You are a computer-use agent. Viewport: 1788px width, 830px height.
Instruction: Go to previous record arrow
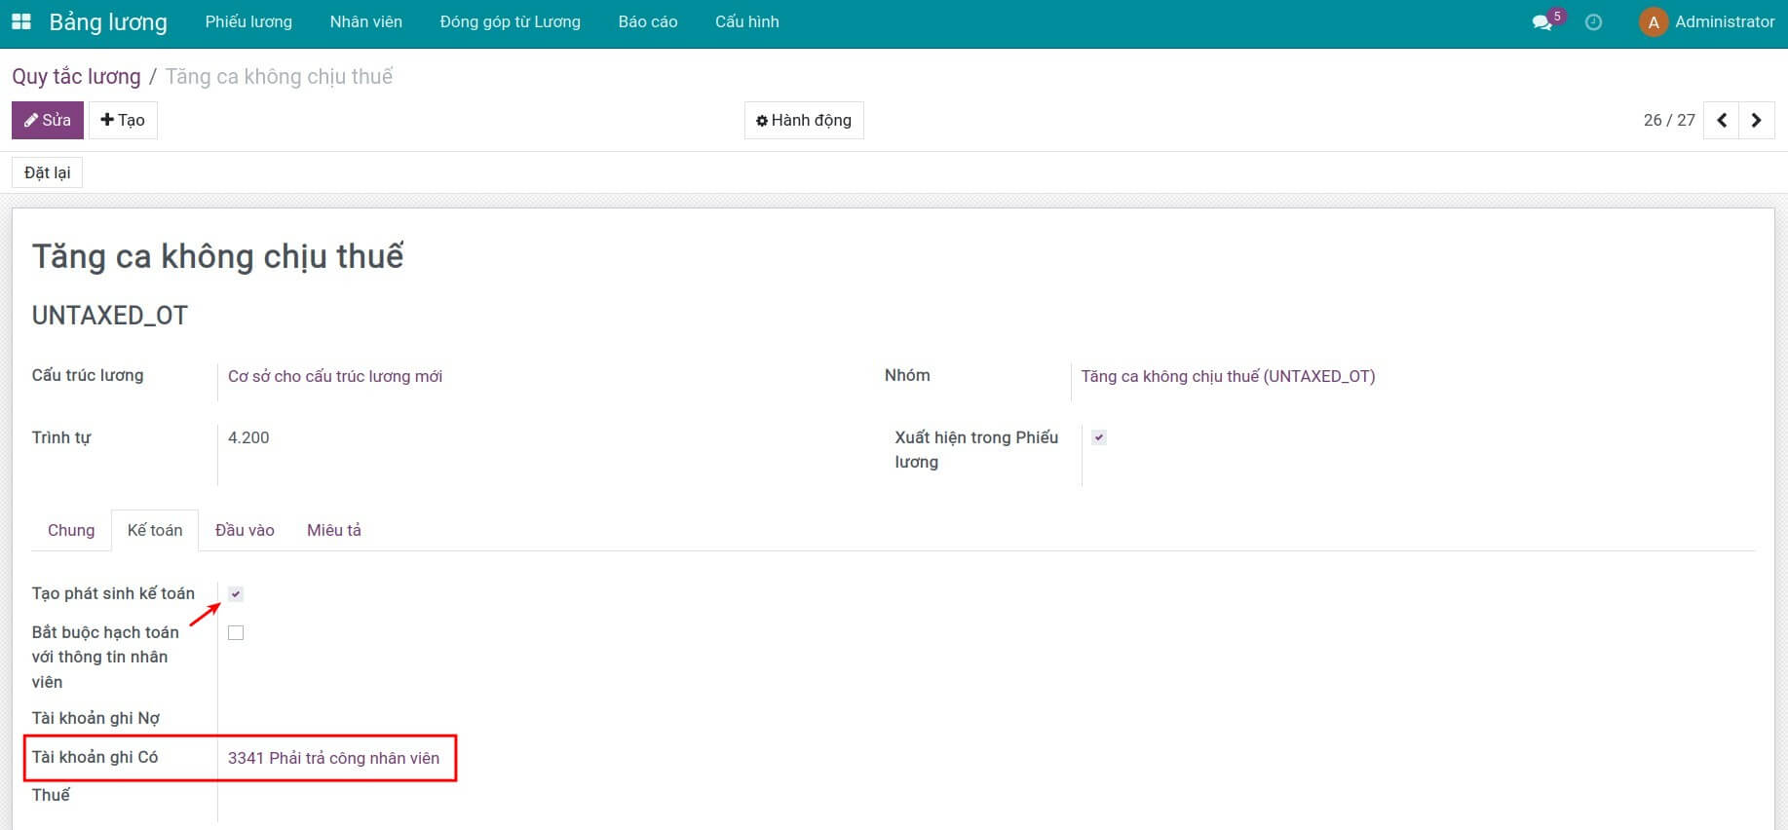coord(1722,121)
